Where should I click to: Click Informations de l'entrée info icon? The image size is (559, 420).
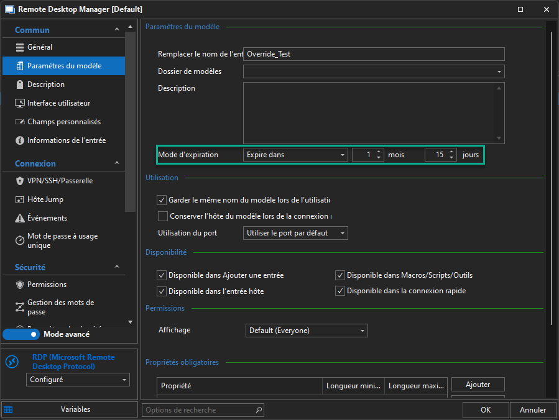(x=19, y=140)
